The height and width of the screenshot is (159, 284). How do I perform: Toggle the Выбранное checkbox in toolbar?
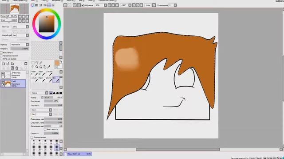83,5
